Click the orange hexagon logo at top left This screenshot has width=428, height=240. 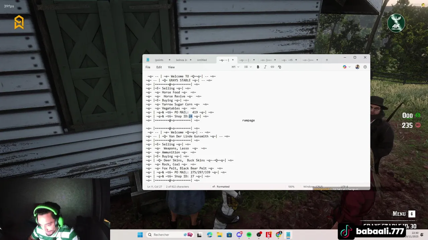click(19, 22)
